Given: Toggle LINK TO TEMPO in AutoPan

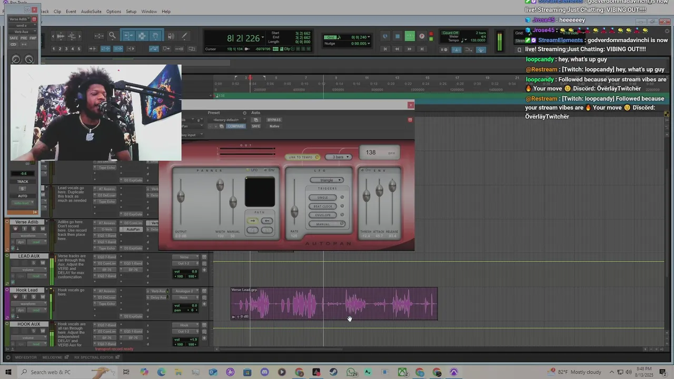Looking at the screenshot, I should [303, 157].
